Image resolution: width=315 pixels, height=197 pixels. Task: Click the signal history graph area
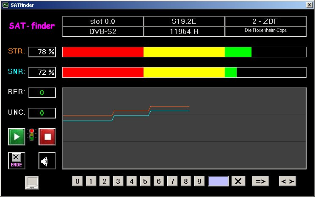(184, 128)
